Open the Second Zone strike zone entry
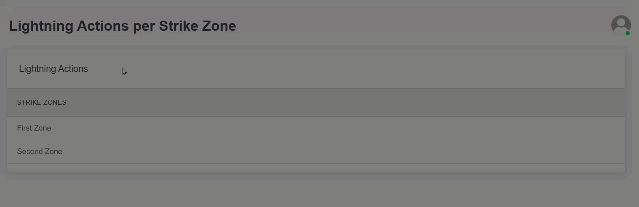The height and width of the screenshot is (207, 639). (x=40, y=152)
